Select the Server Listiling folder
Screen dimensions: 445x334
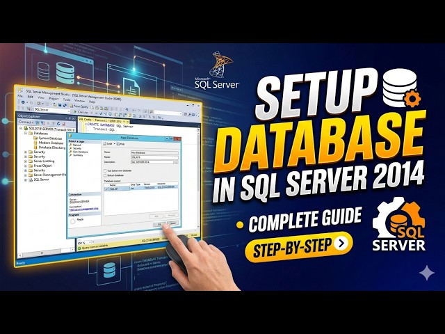pos(42,161)
